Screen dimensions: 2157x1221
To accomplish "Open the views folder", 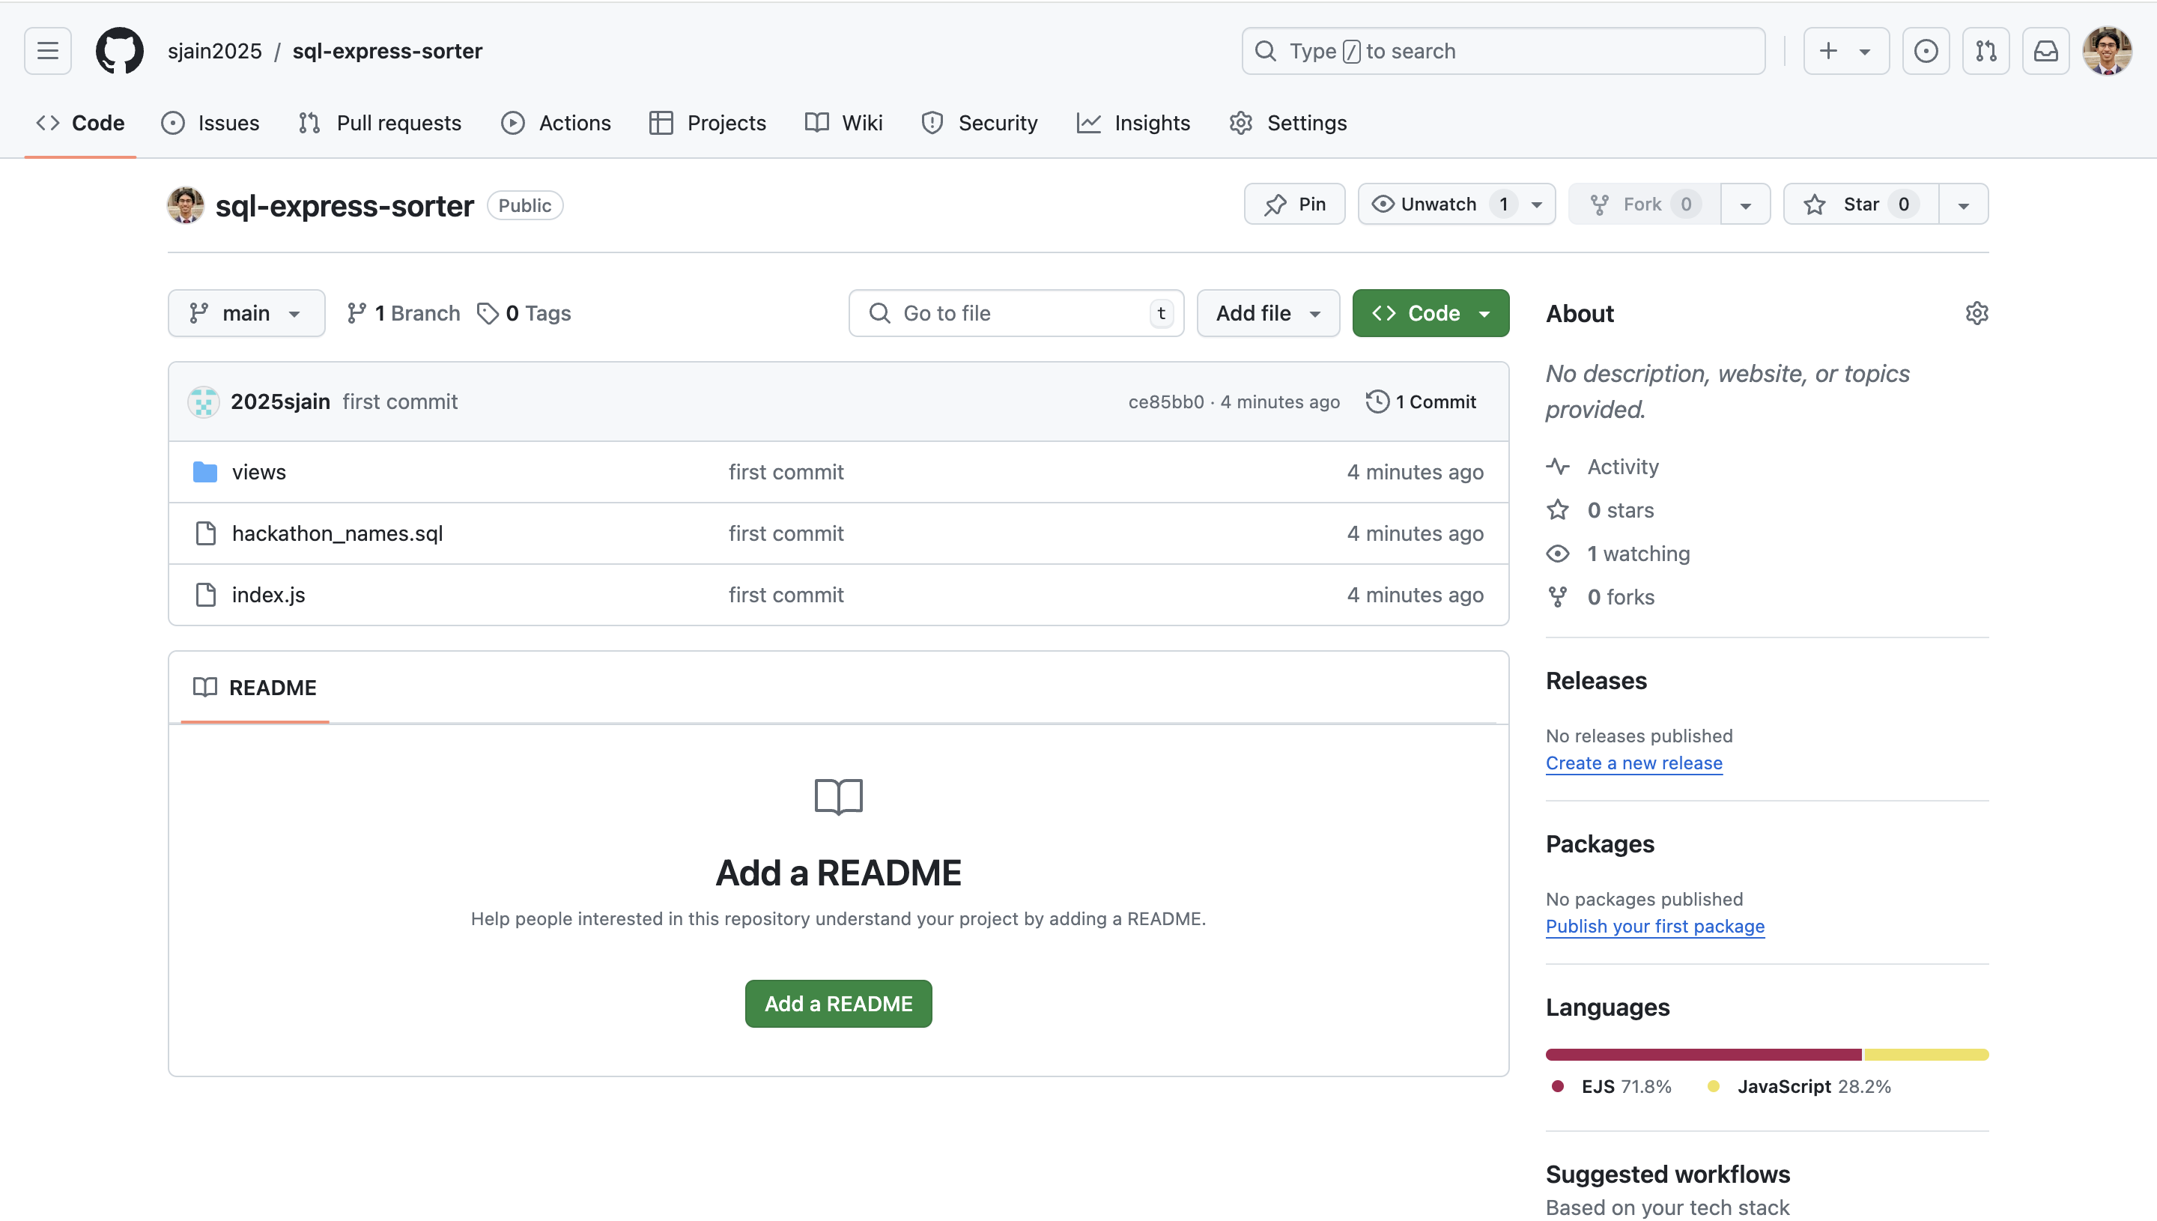I will 258,472.
